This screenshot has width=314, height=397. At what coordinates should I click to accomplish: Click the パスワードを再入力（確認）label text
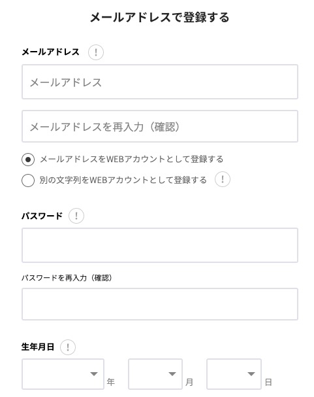(x=67, y=278)
